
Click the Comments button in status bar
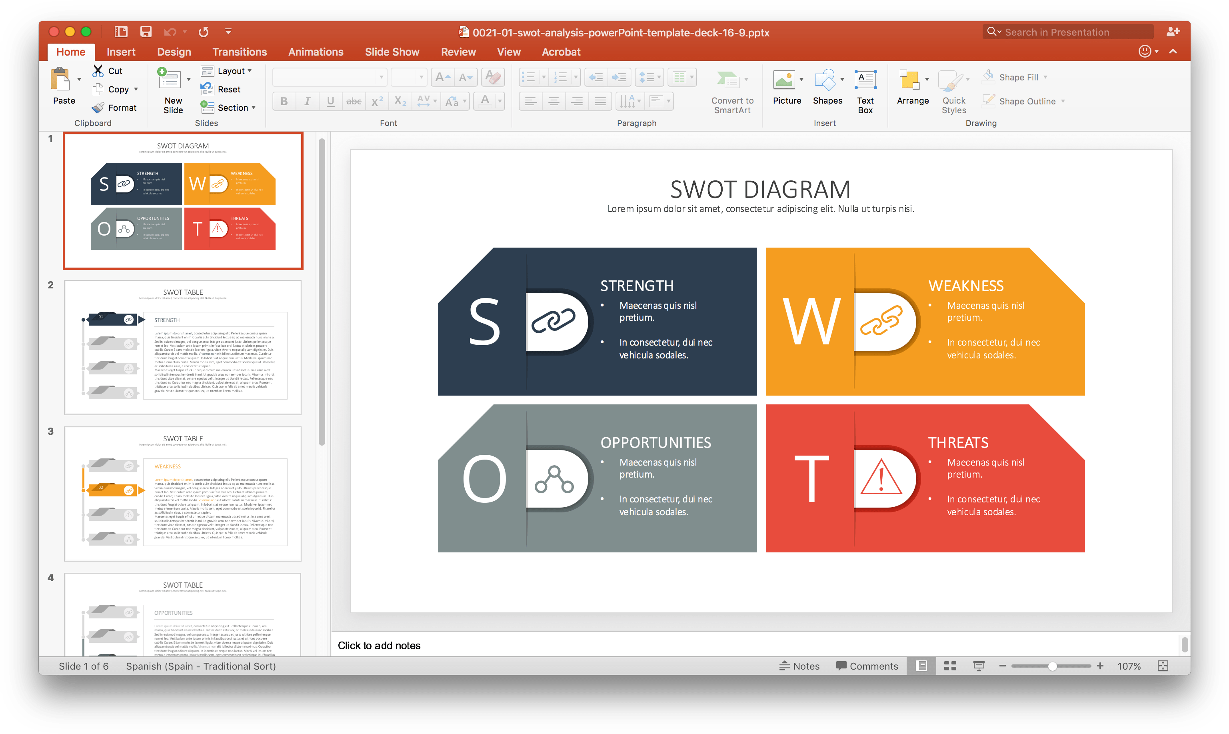pos(866,666)
